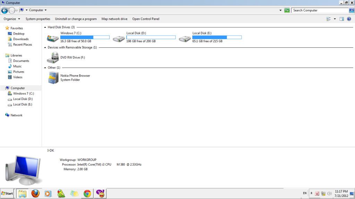355x199 pixels.
Task: Click the red V antivirus tray icon
Action: [317, 193]
